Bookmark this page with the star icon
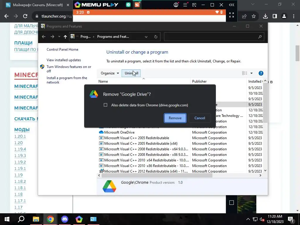Viewport: 300px width, 225px height. [254, 16]
